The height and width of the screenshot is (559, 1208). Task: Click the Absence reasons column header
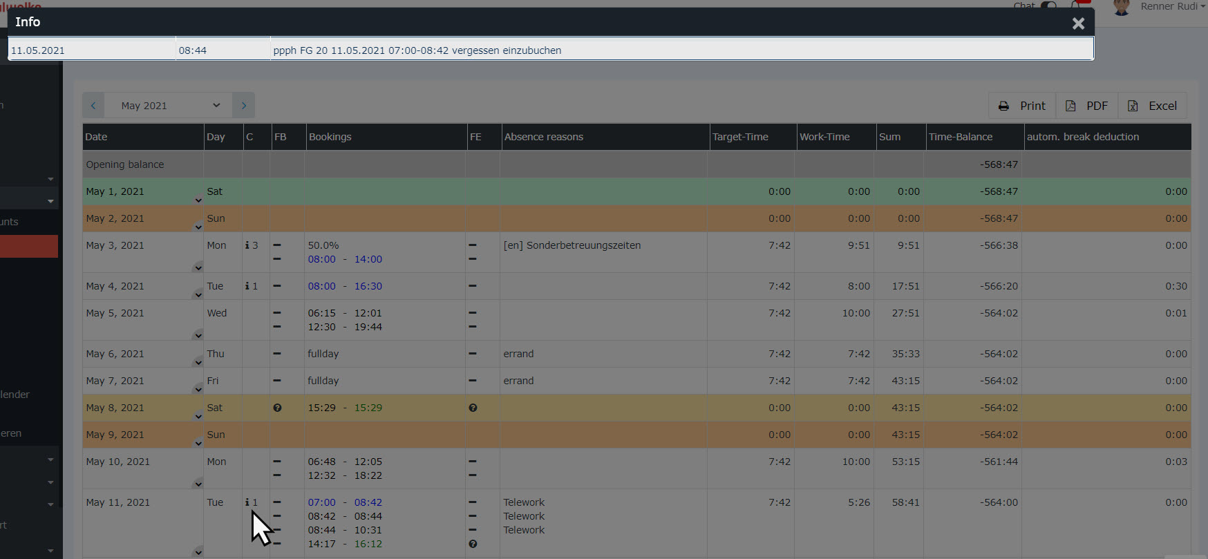[x=605, y=137]
